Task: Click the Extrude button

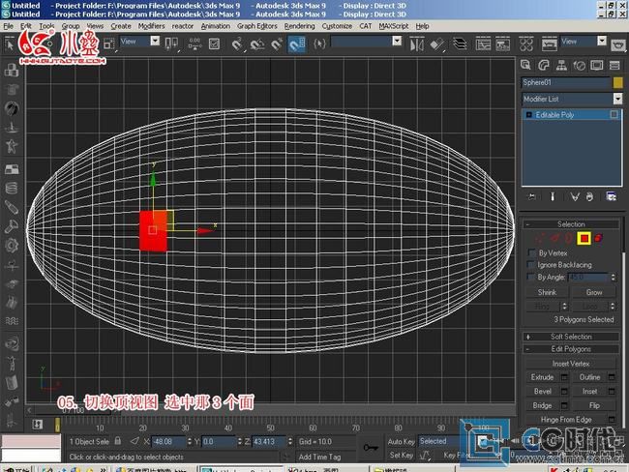Action: coord(542,377)
